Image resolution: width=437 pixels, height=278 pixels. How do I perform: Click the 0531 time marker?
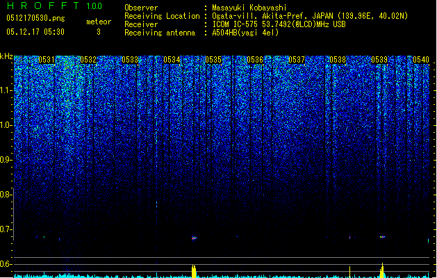[x=47, y=60]
